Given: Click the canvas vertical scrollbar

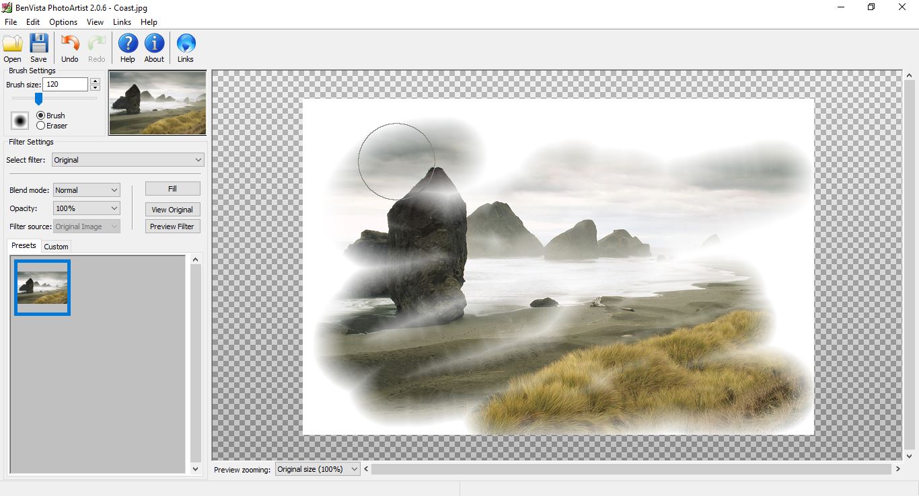Looking at the screenshot, I should (x=909, y=265).
